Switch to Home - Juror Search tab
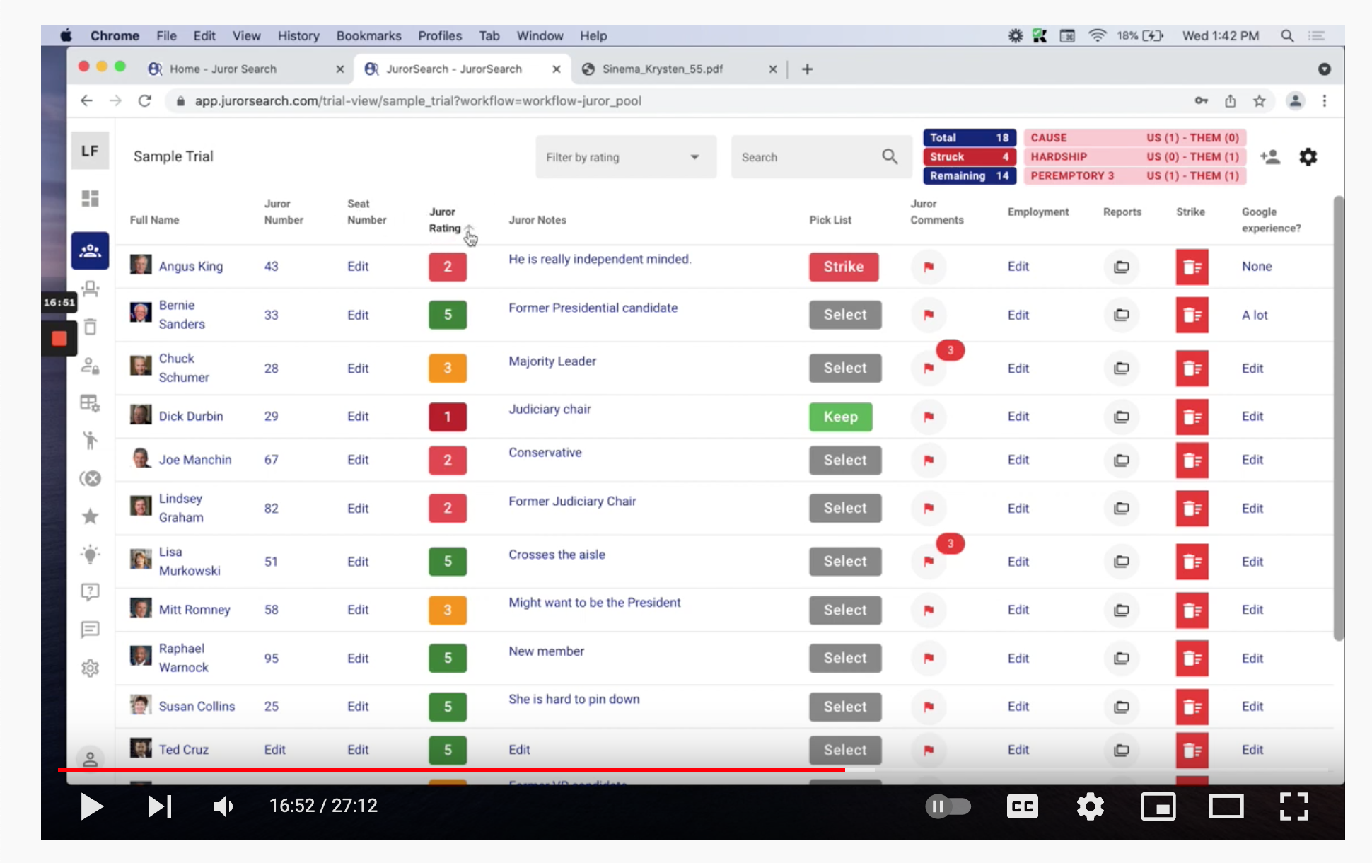The height and width of the screenshot is (863, 1372). pos(244,69)
